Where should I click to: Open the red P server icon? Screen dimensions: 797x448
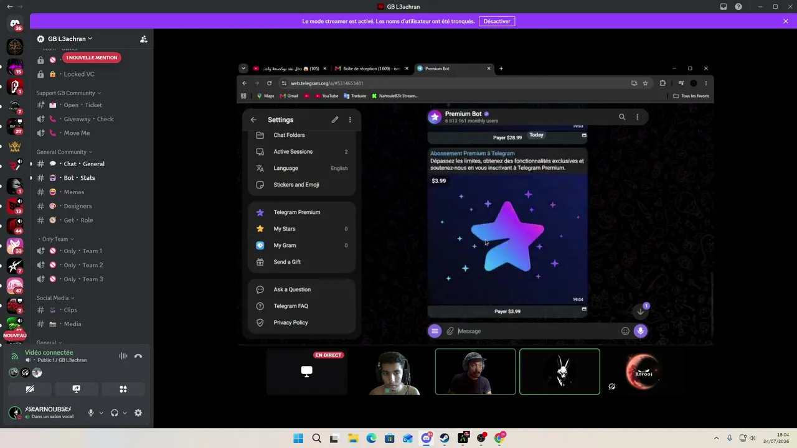(x=15, y=86)
